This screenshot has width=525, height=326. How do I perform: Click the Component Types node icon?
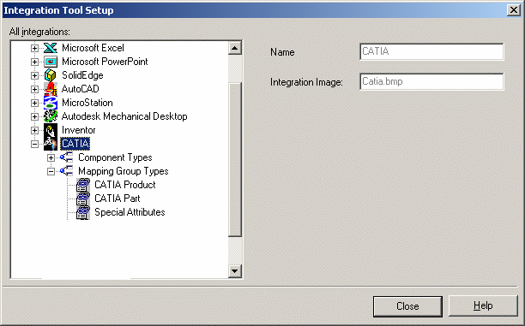coord(67,157)
